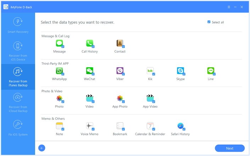Click the Bookmark label

(120, 134)
